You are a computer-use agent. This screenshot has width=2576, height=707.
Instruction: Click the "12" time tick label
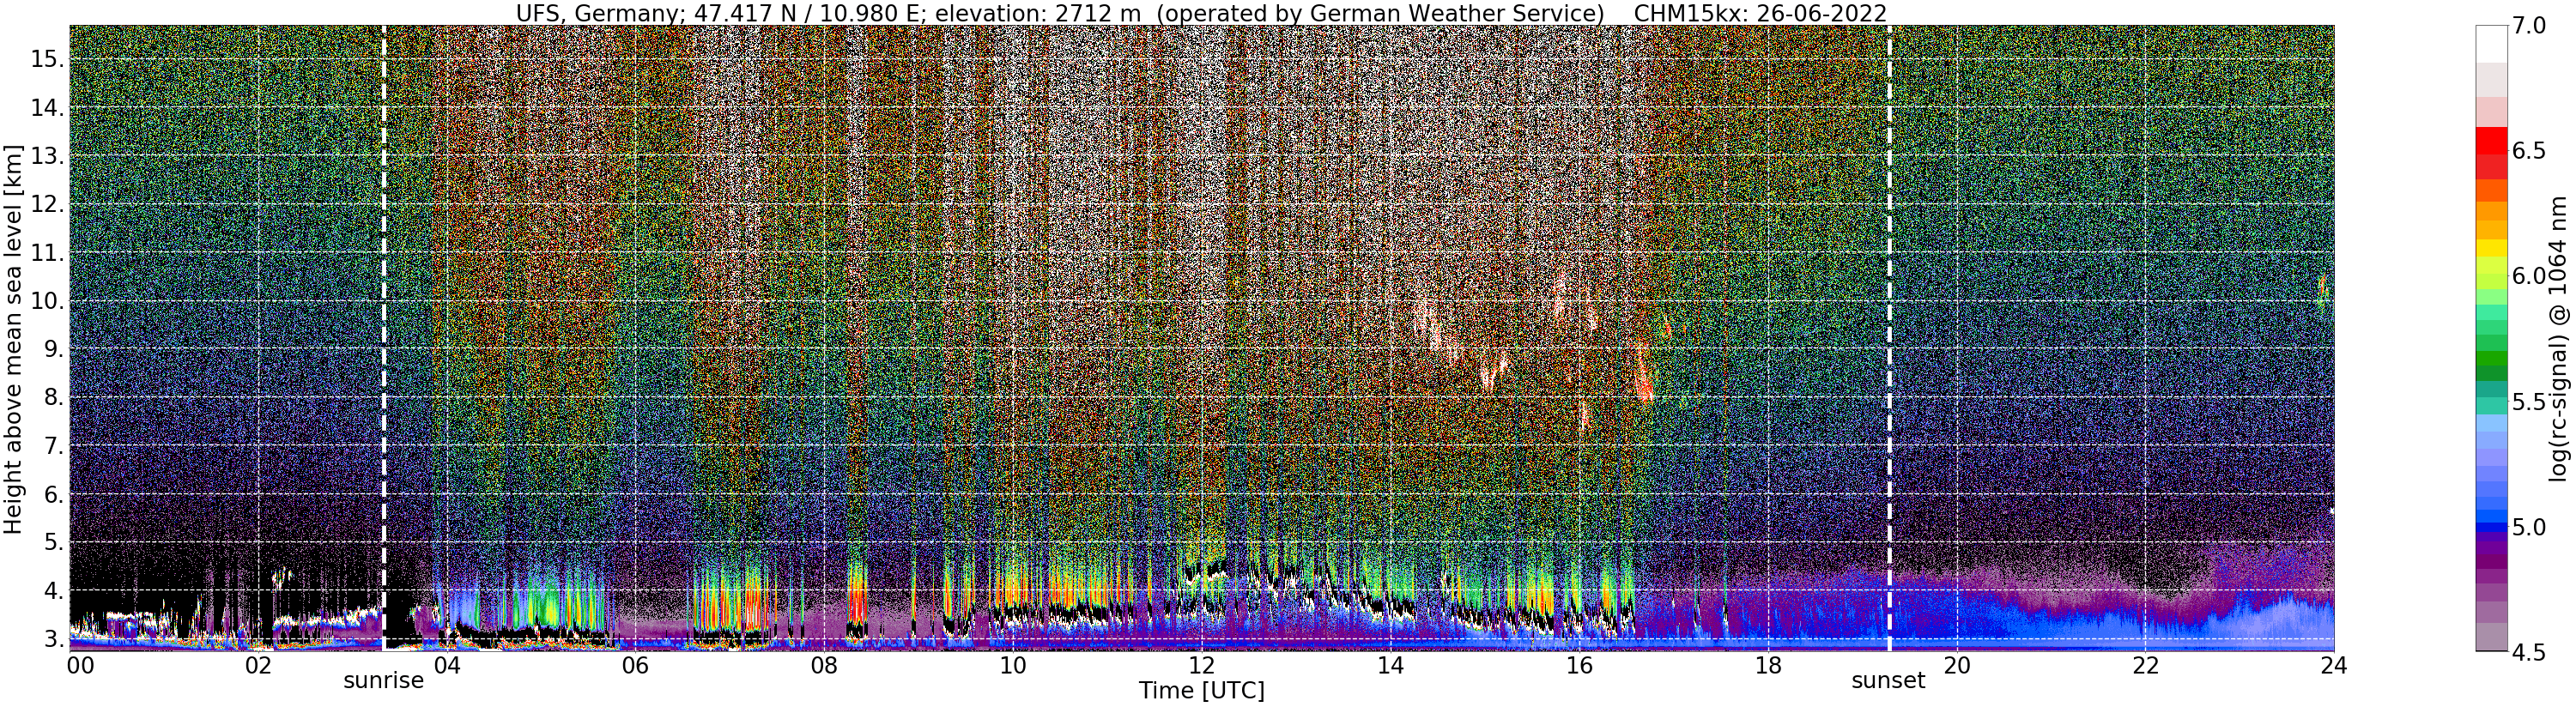[x=1200, y=665]
